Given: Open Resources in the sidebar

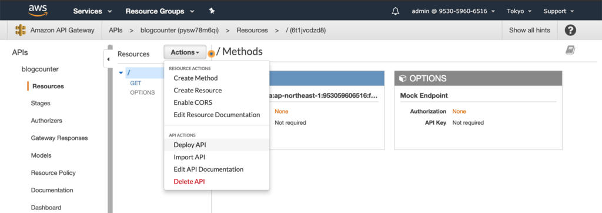Looking at the screenshot, I should tap(48, 86).
